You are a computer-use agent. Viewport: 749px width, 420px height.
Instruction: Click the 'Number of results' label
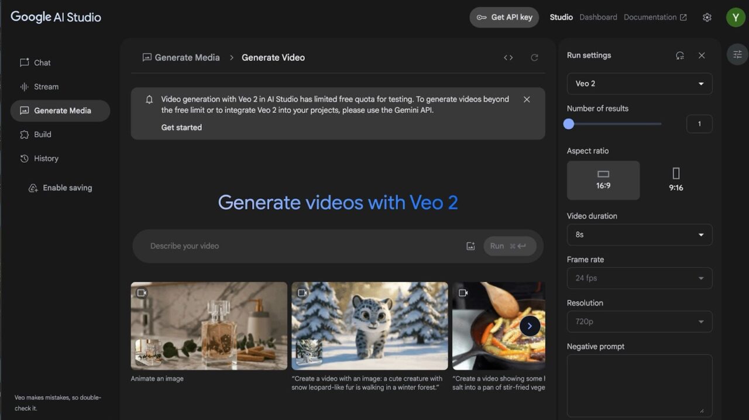click(x=597, y=109)
